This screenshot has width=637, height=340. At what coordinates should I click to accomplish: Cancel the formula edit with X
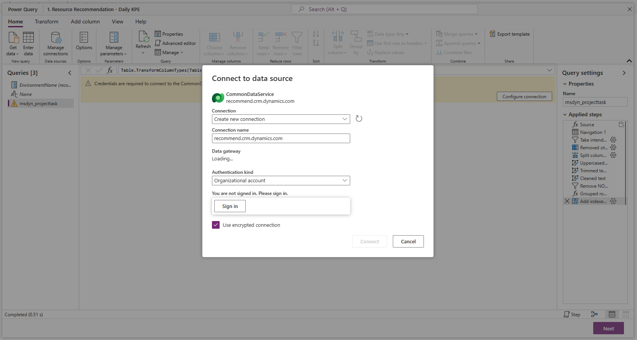(88, 70)
